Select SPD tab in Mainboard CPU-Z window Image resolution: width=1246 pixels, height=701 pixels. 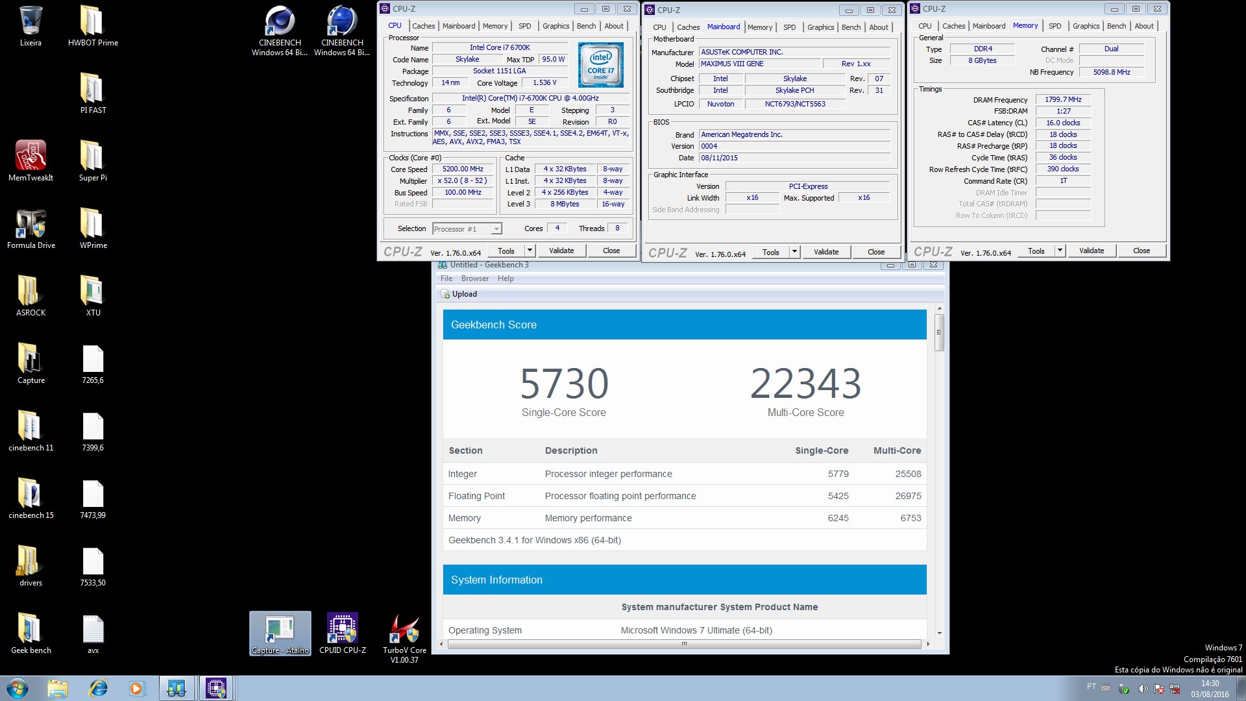789,27
